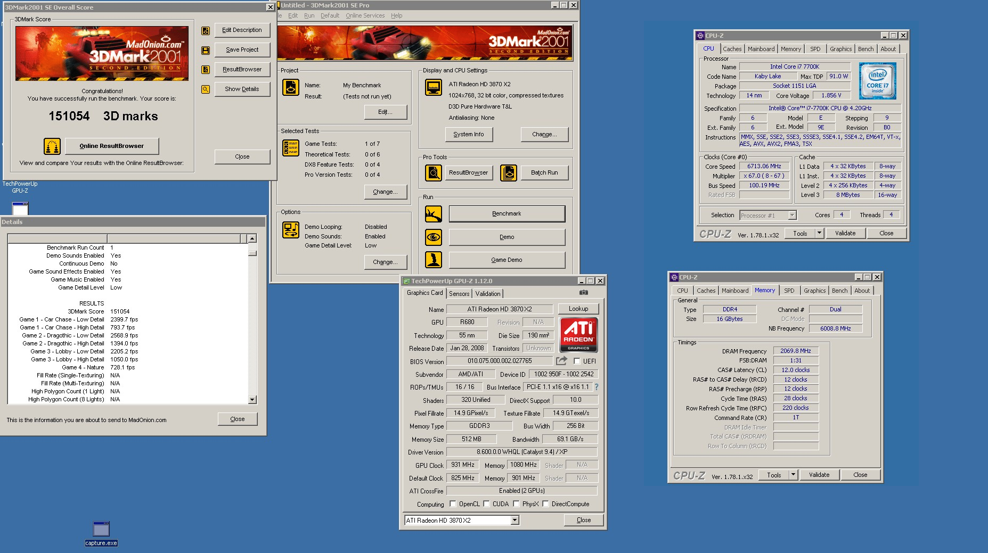
Task: Click the Core Speed value 6713.06 MHz
Action: 764,166
